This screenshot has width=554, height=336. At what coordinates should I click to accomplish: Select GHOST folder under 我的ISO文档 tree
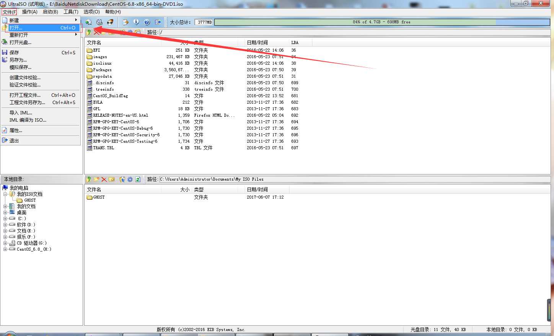(30, 200)
